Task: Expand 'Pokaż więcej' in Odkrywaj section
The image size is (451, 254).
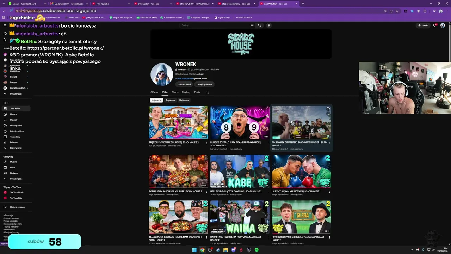Action: point(15,179)
